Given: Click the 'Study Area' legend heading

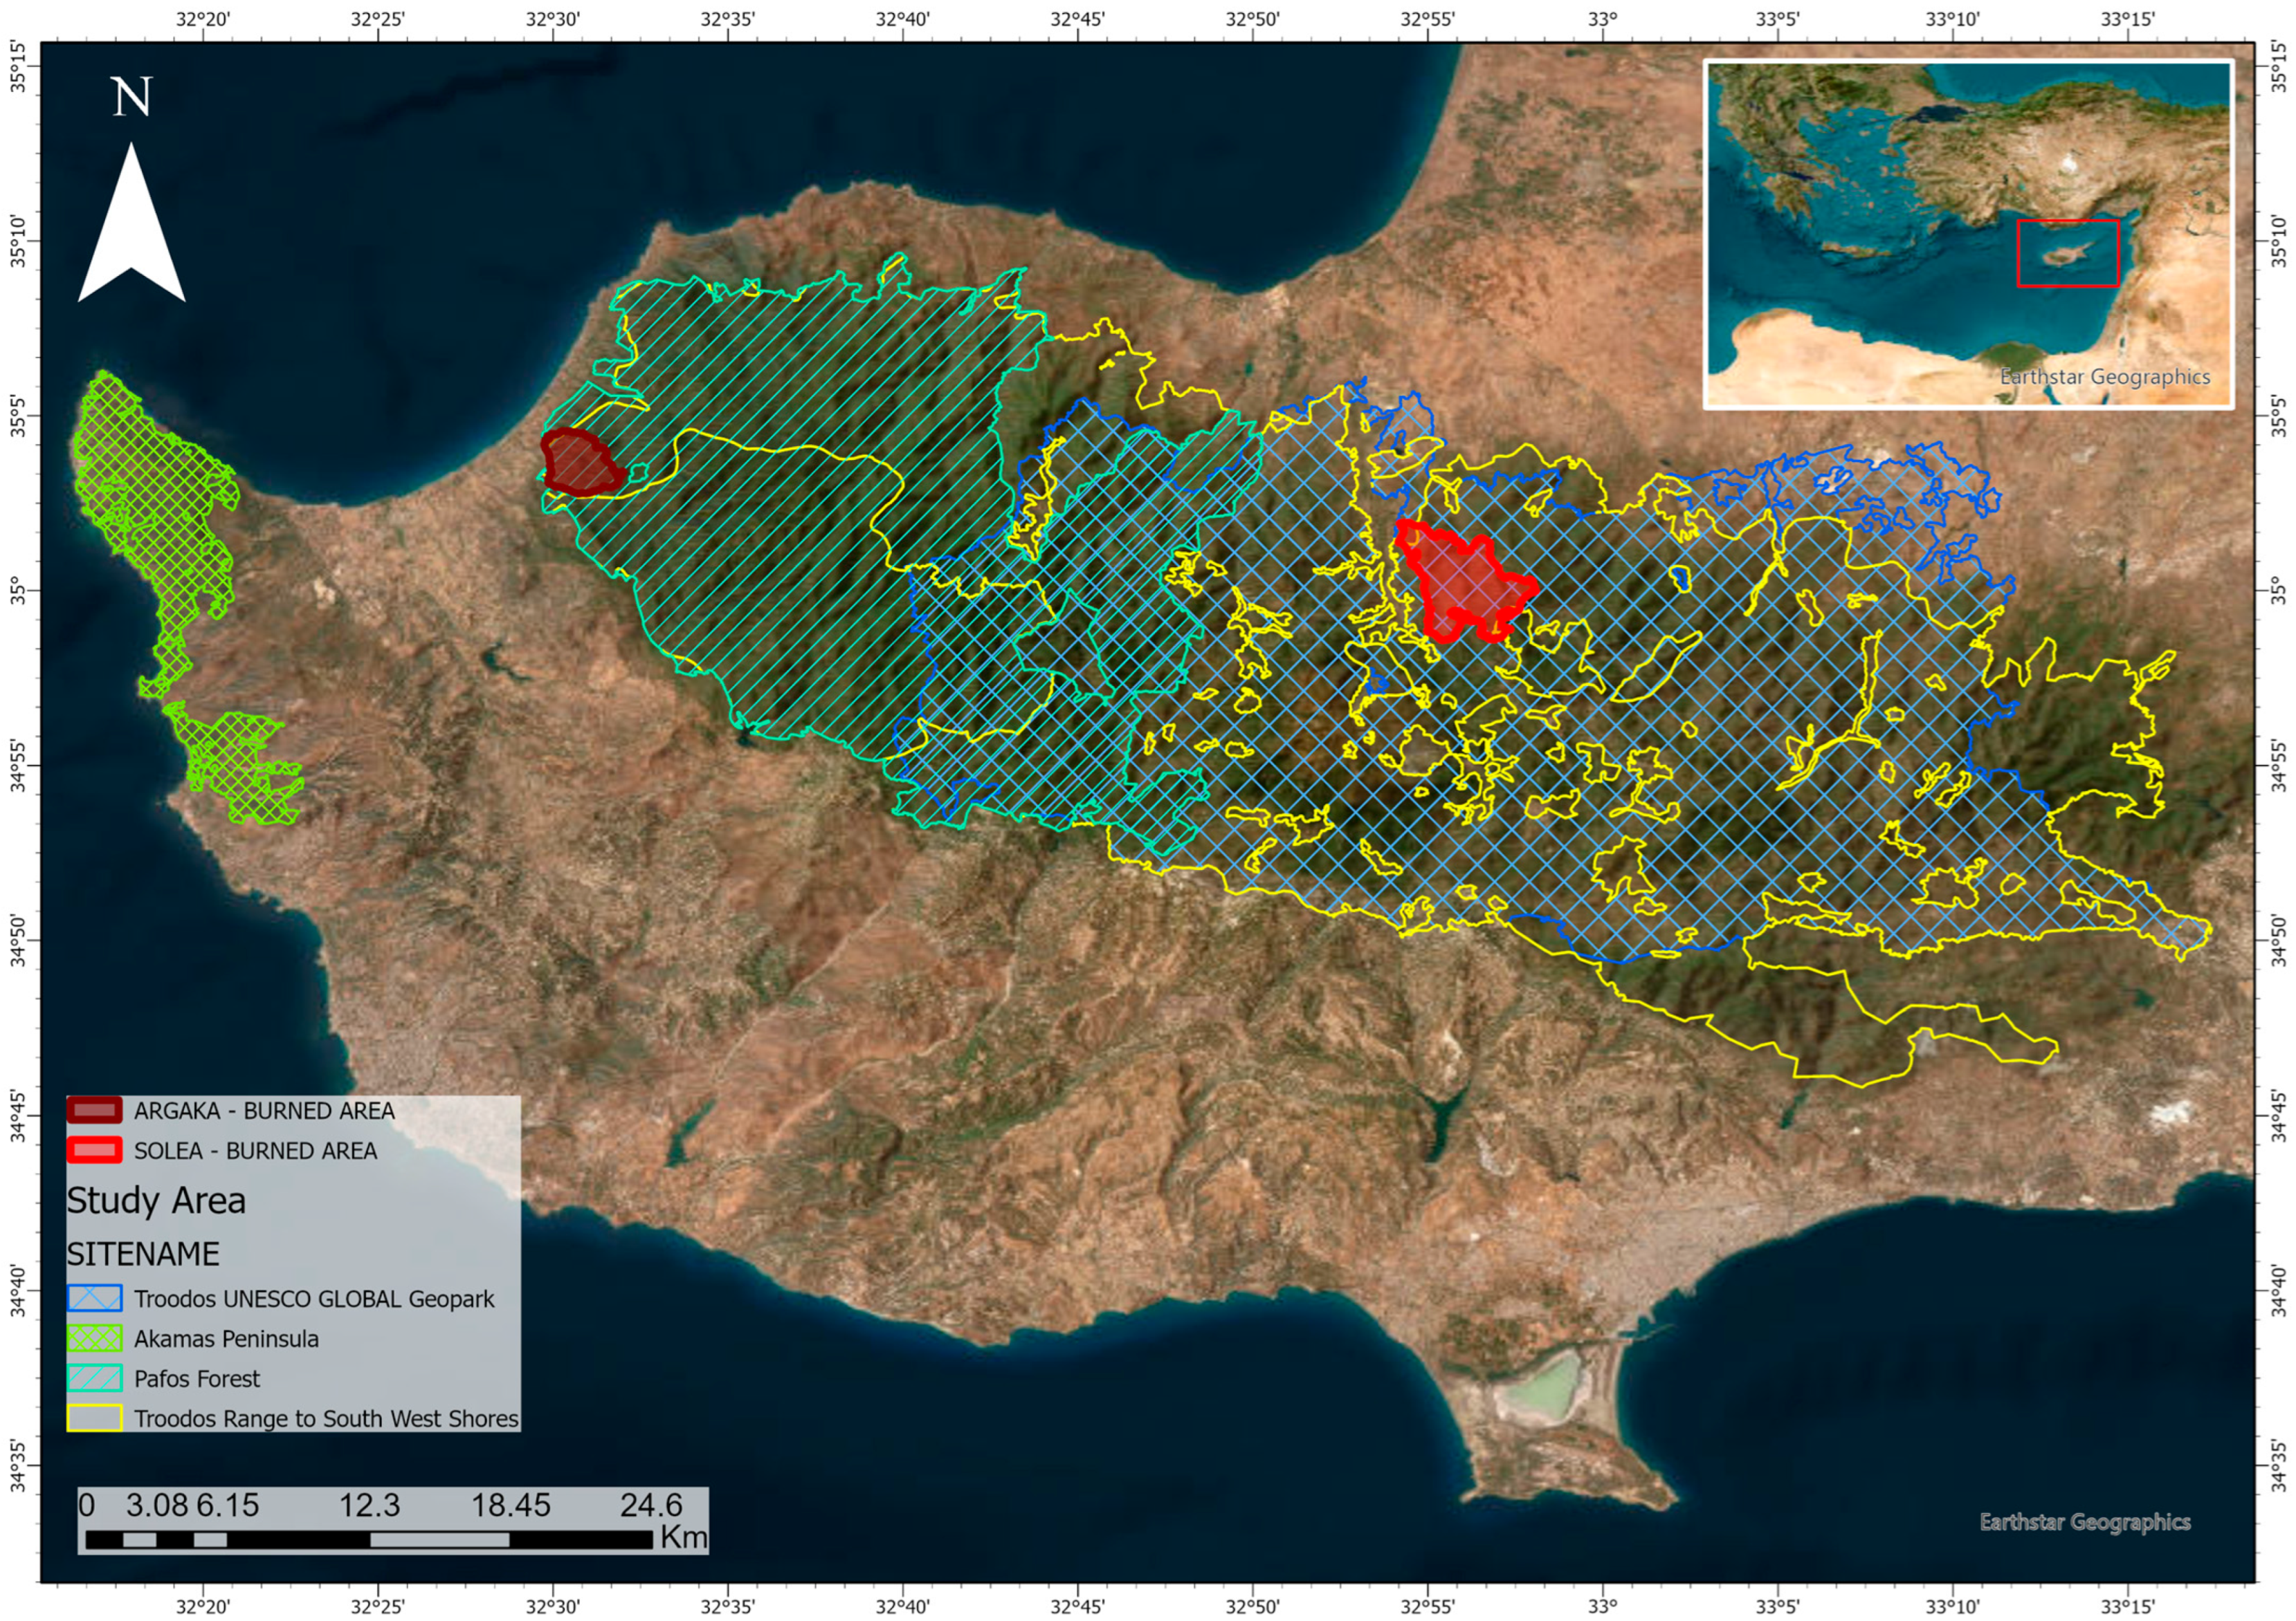Looking at the screenshot, I should 156,1201.
